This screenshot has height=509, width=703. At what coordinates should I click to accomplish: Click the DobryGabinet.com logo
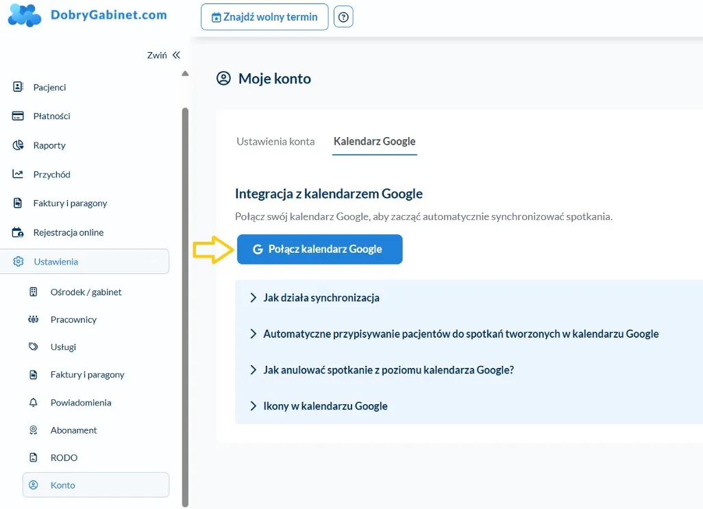(88, 15)
